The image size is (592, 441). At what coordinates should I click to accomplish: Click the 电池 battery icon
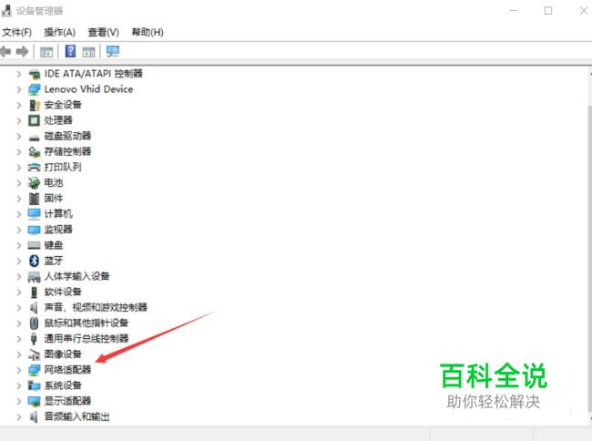(34, 183)
